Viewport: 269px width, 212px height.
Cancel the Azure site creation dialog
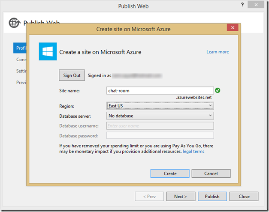[x=211, y=173]
